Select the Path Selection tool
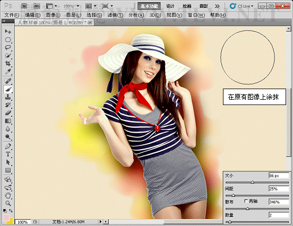Image resolution: width=293 pixels, height=226 pixels. click(8, 162)
